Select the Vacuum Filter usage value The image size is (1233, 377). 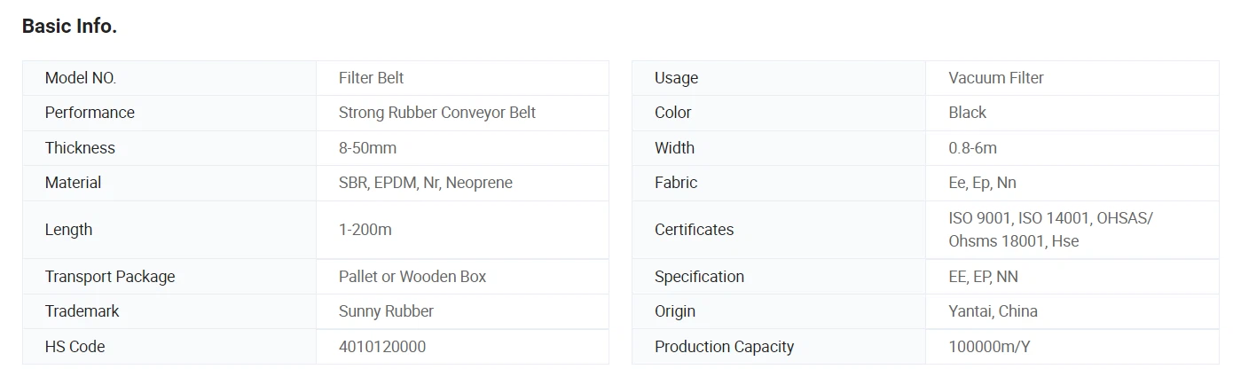click(996, 78)
